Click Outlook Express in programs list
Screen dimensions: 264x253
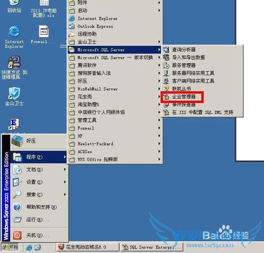coord(115,26)
